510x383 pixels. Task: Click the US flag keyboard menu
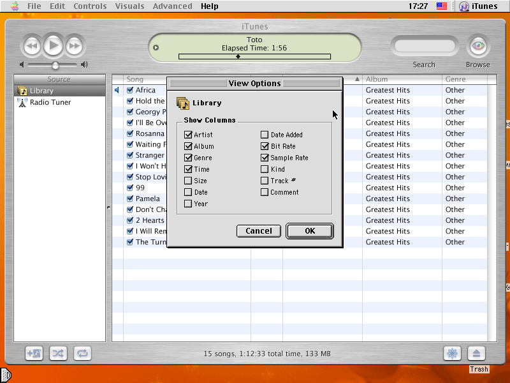click(441, 6)
